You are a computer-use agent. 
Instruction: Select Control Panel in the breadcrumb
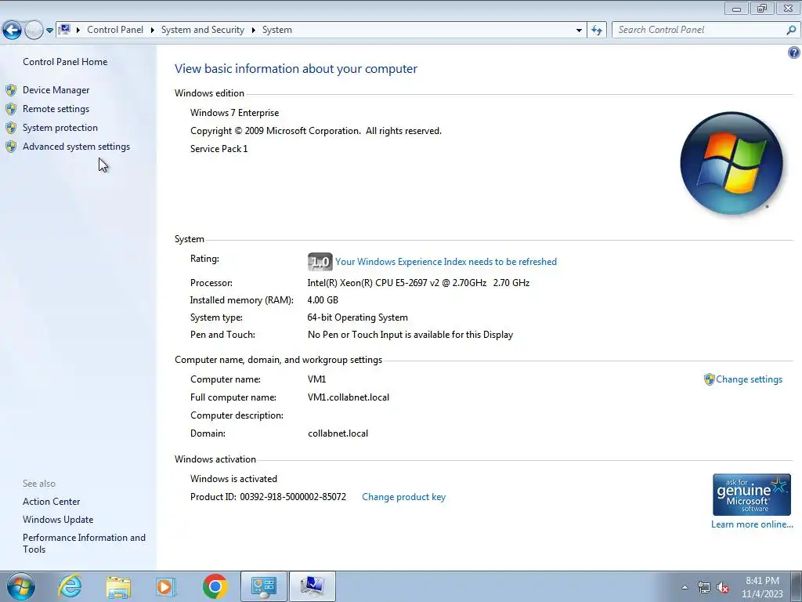point(115,30)
